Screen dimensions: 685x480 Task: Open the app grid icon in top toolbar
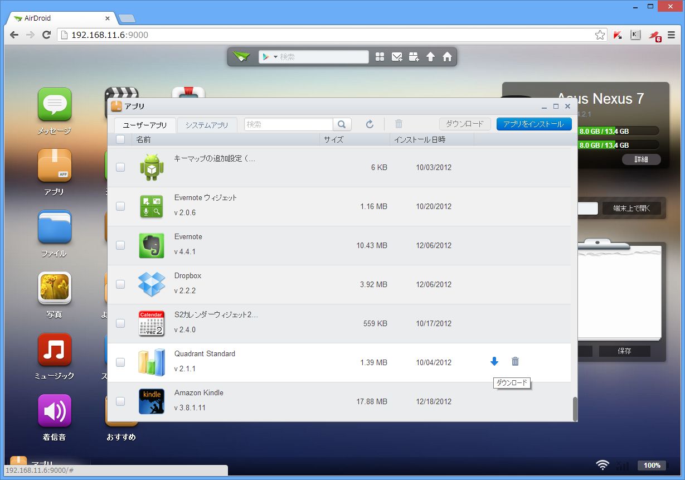tap(380, 57)
